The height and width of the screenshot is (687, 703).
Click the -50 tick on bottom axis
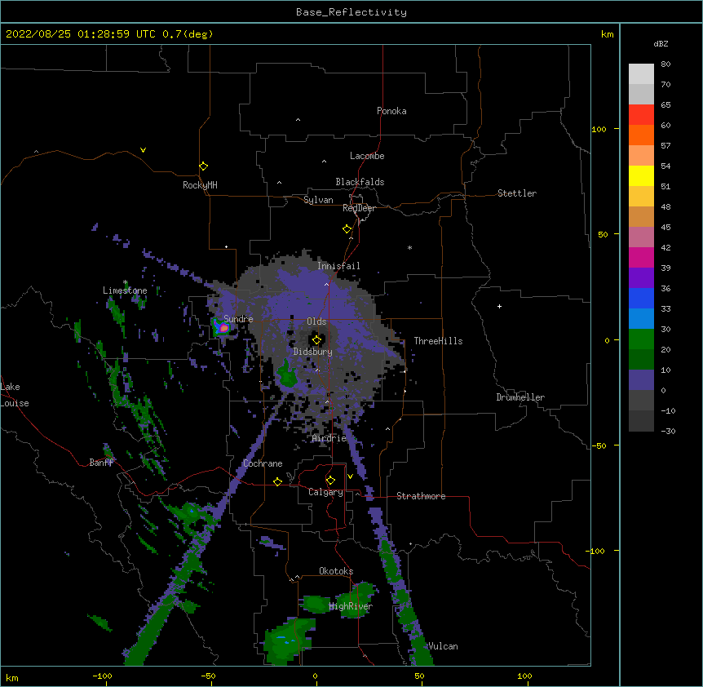208,676
